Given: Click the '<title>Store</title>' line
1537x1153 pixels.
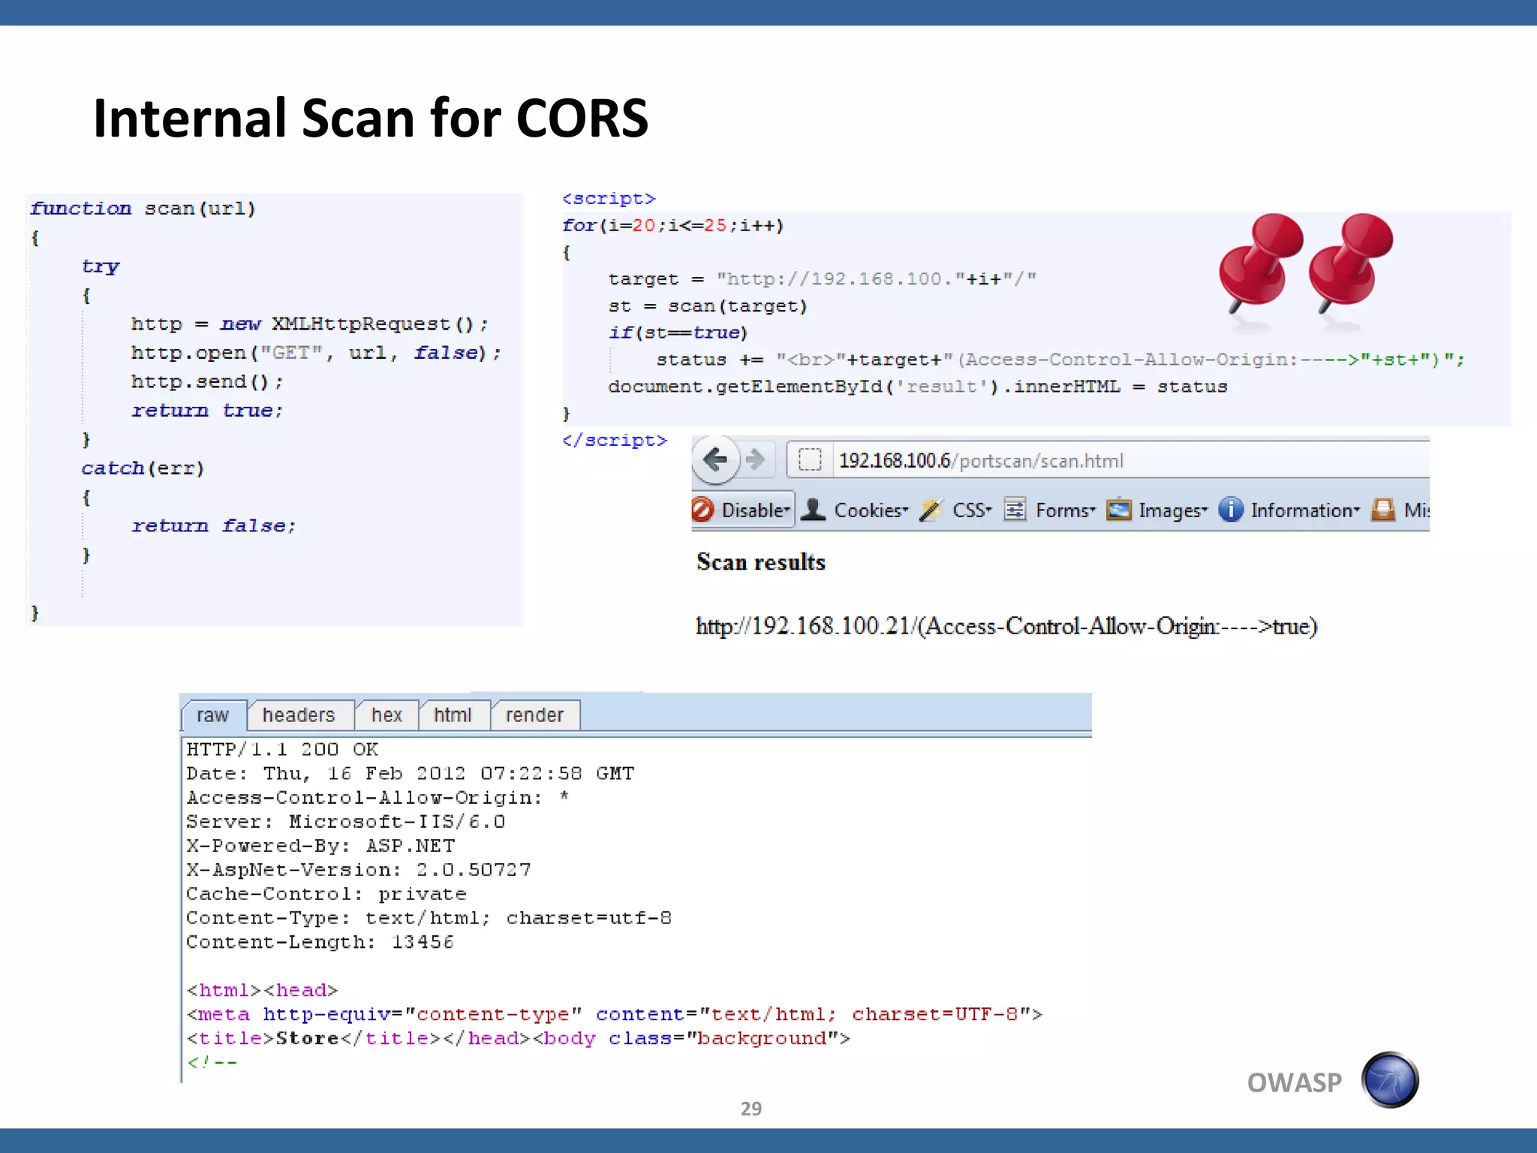Looking at the screenshot, I should click(x=518, y=1038).
